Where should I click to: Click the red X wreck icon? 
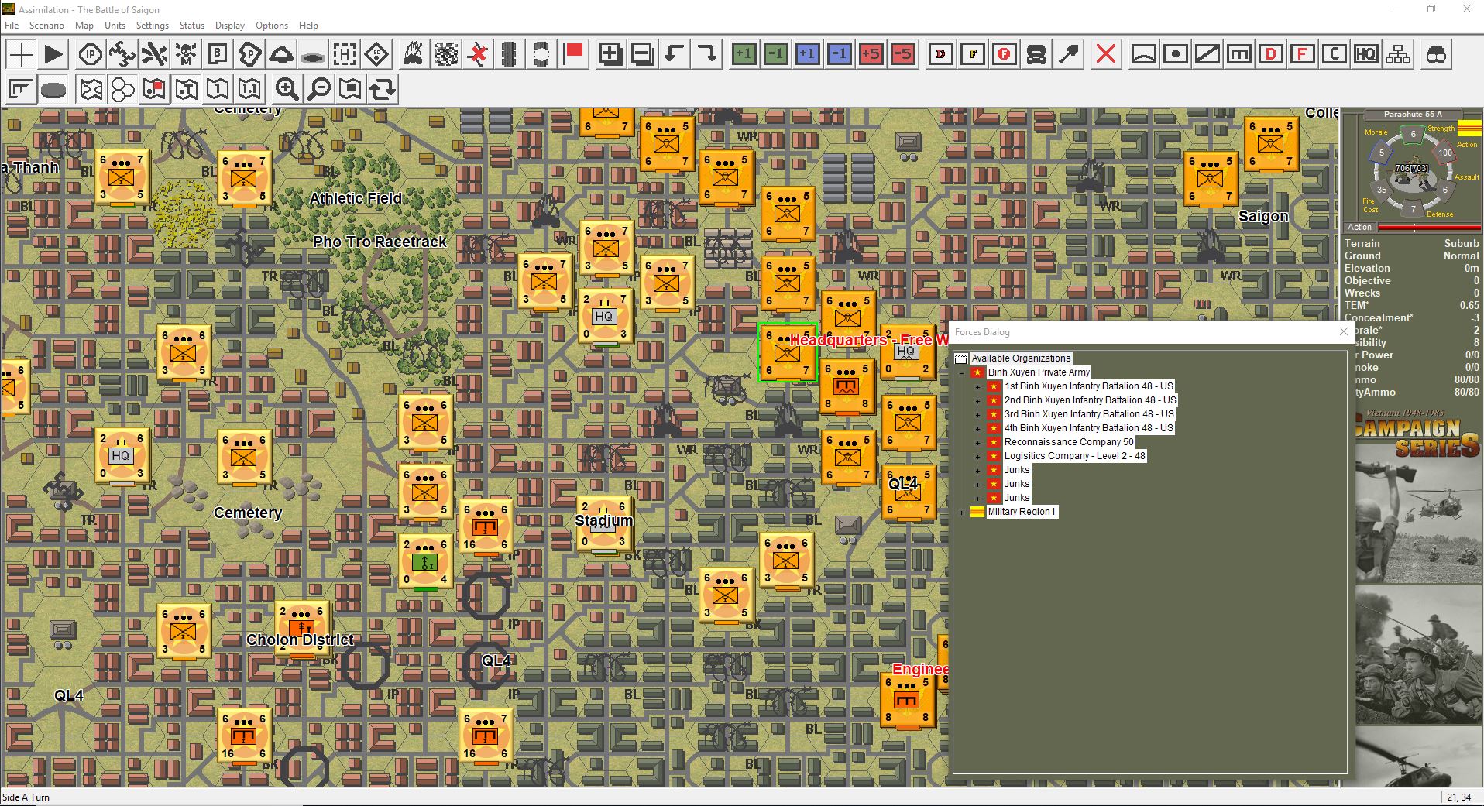(478, 54)
